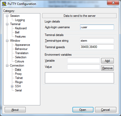Focus the Terminal-type string field

point(97,41)
